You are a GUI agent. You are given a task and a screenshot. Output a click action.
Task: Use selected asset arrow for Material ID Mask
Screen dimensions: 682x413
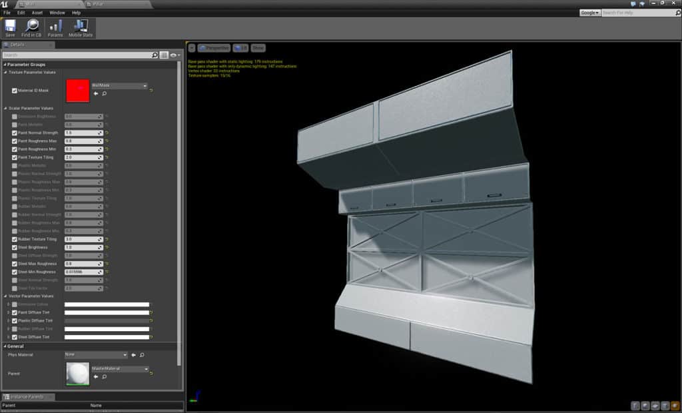coord(96,93)
